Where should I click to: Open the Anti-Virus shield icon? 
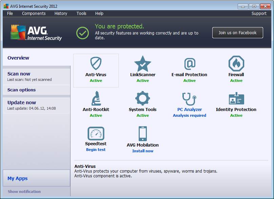[x=96, y=64]
